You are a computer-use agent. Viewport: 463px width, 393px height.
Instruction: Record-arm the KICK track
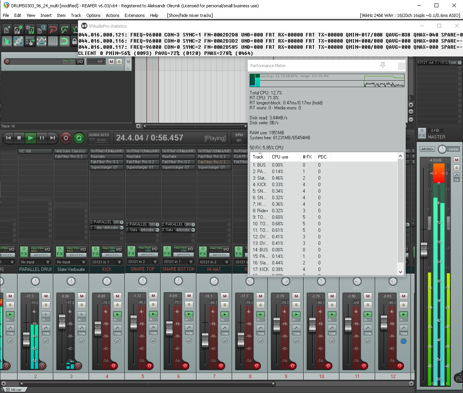pyautogui.click(x=113, y=366)
